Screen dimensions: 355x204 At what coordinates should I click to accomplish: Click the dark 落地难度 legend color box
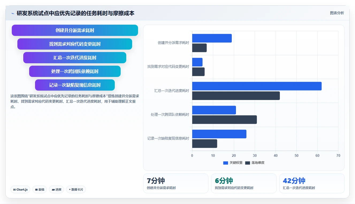tap(247, 163)
